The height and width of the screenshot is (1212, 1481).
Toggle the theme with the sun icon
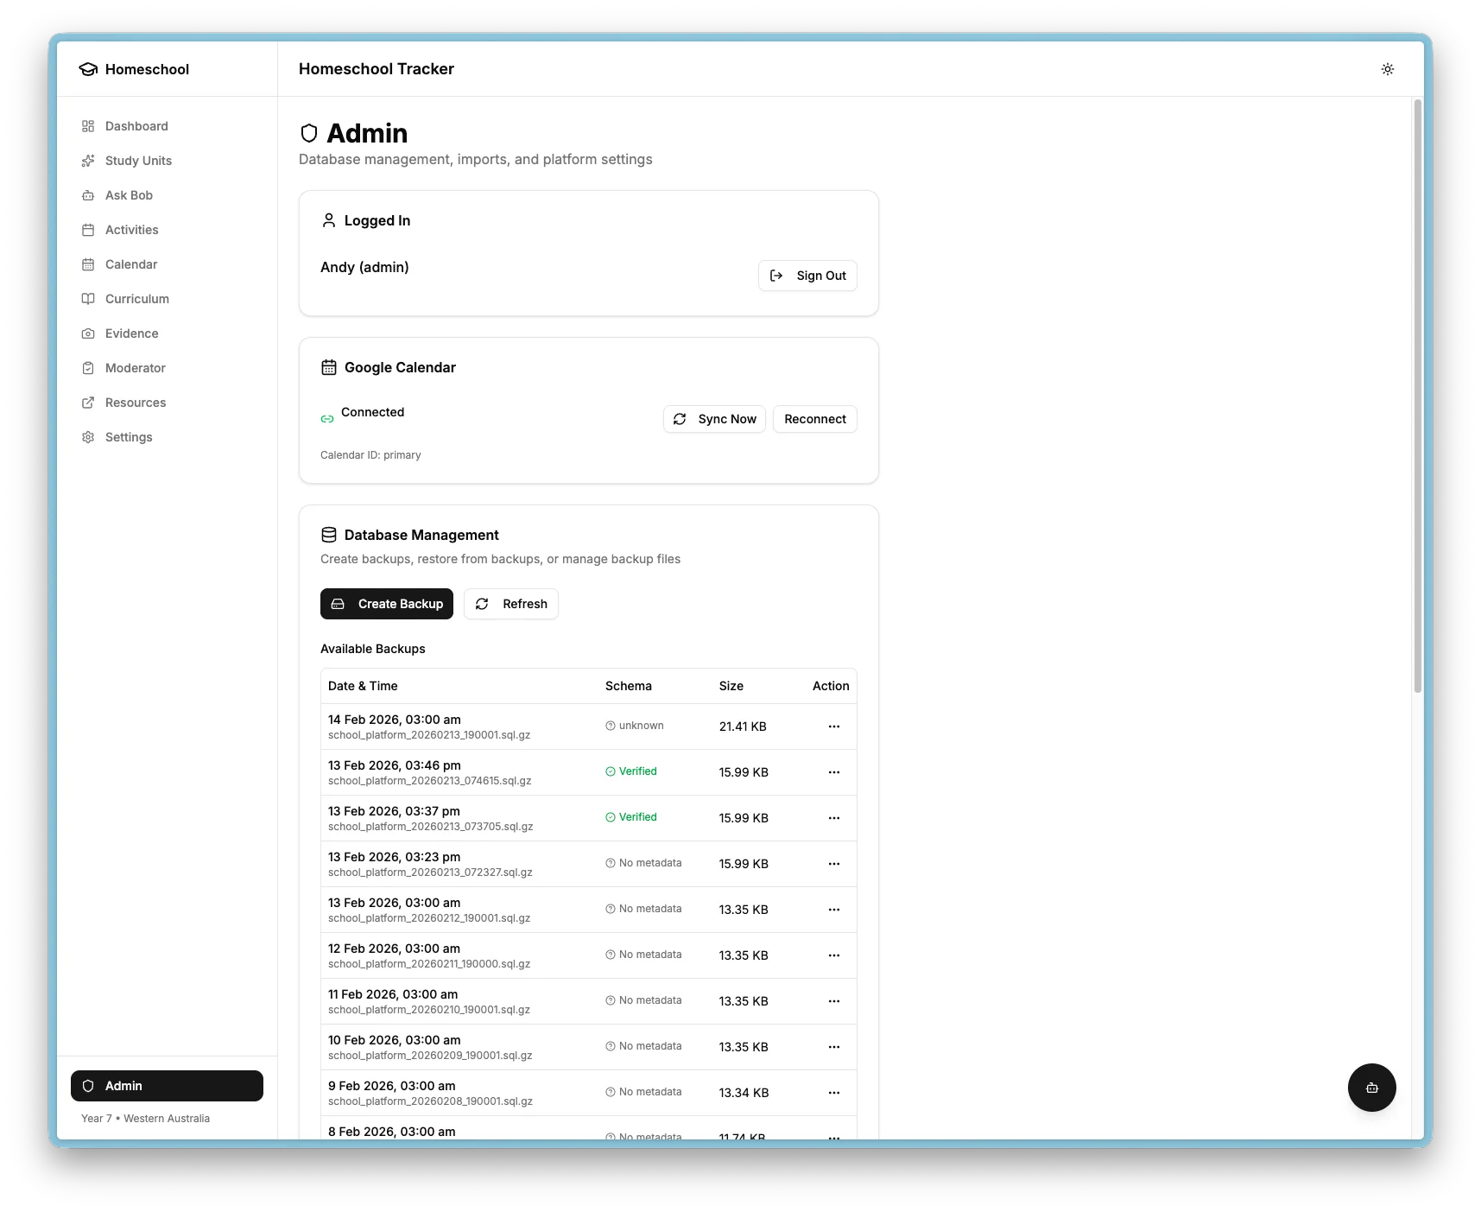click(x=1388, y=69)
